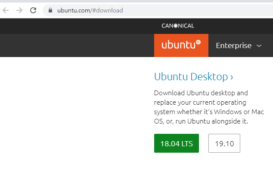Go to home via the orange ubuntu logo
This screenshot has width=273, height=193.
coord(181,45)
